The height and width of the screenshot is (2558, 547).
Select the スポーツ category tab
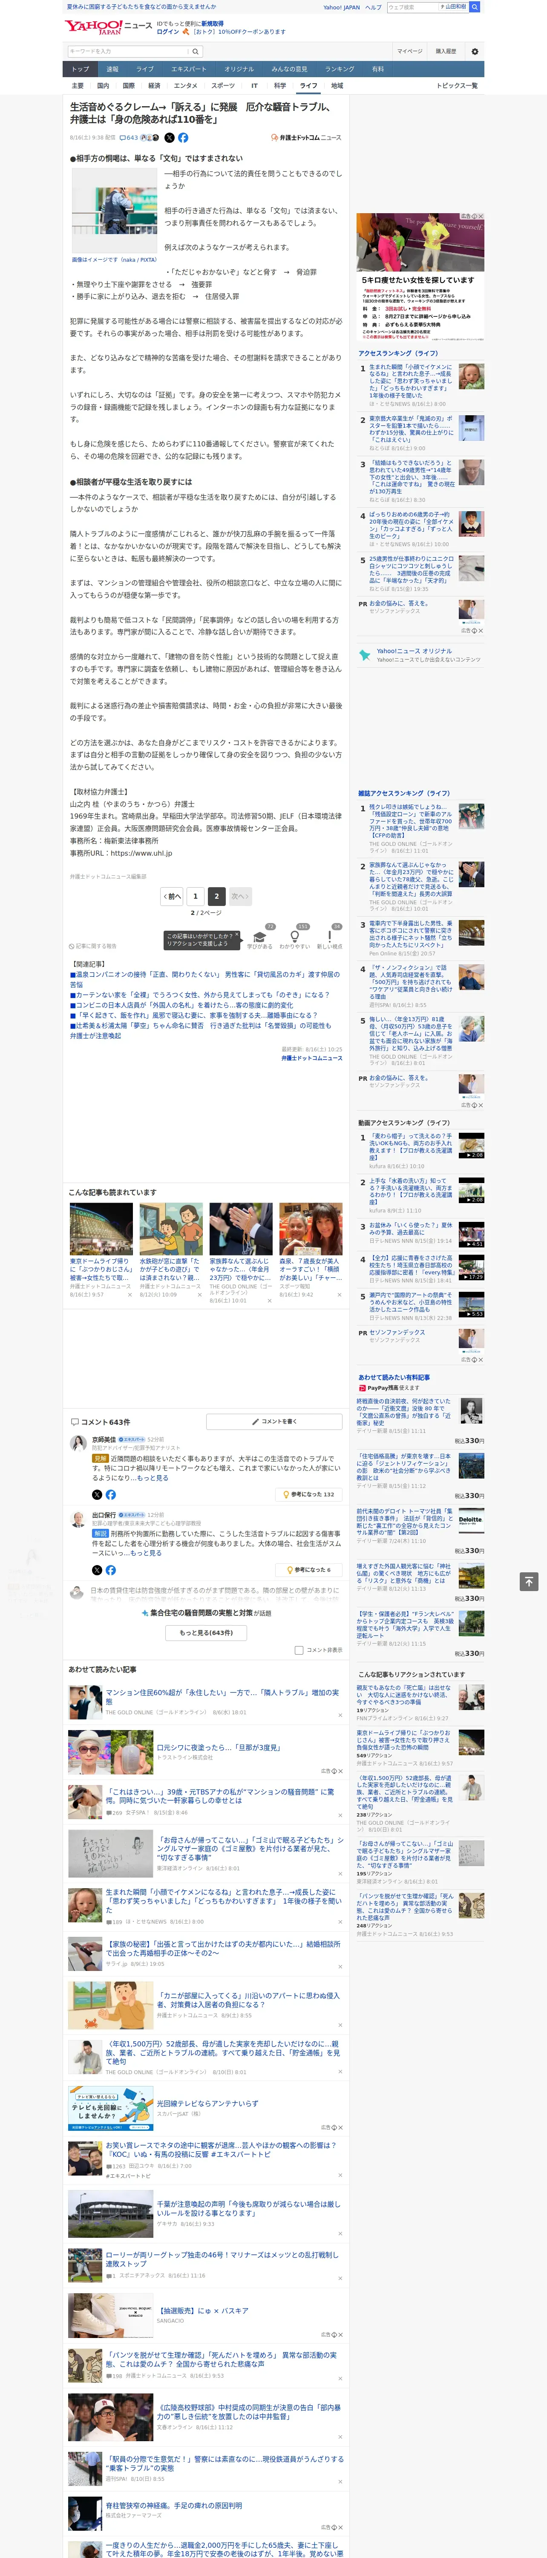click(222, 85)
